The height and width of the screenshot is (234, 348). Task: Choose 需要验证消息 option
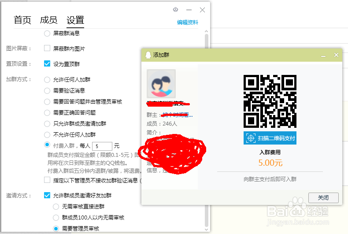(x=47, y=91)
